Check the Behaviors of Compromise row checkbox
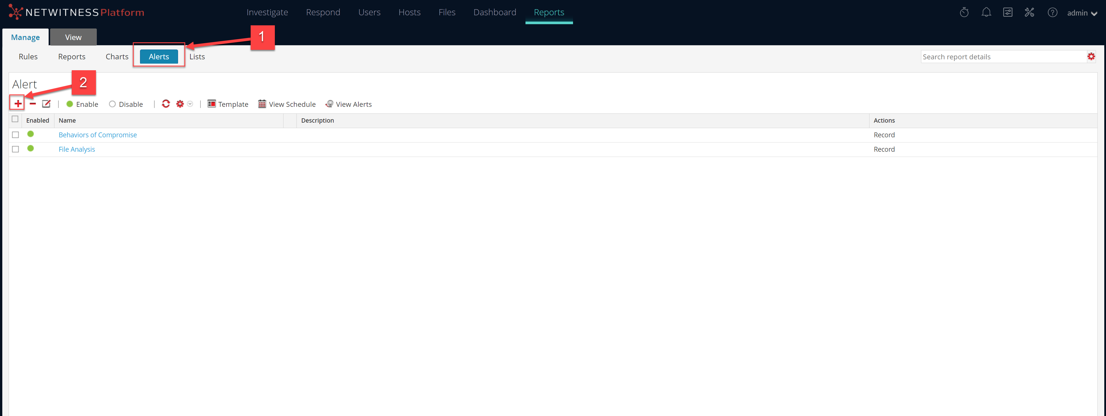The image size is (1106, 416). 16,134
